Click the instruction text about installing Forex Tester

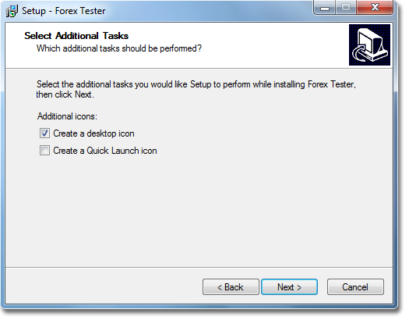196,89
